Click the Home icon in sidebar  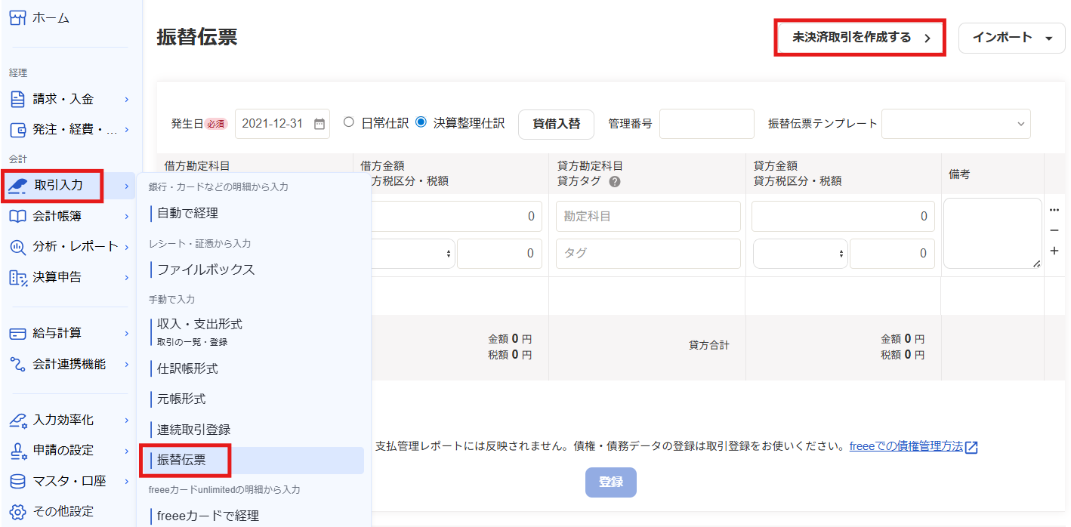(x=17, y=17)
